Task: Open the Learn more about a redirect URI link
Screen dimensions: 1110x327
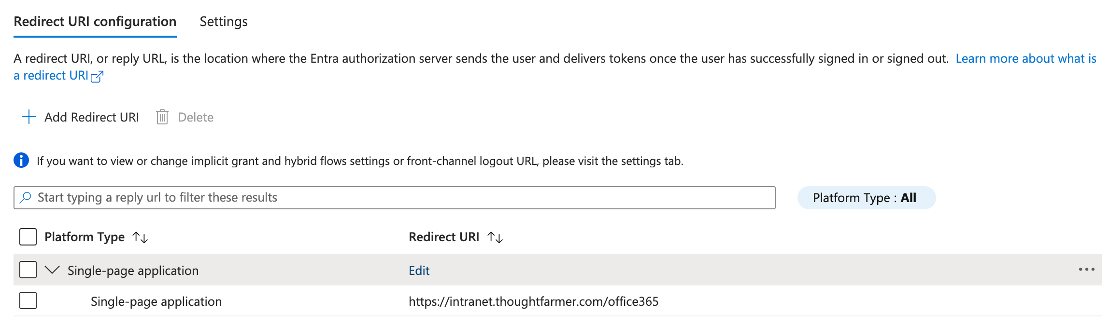Action: pos(1025,58)
